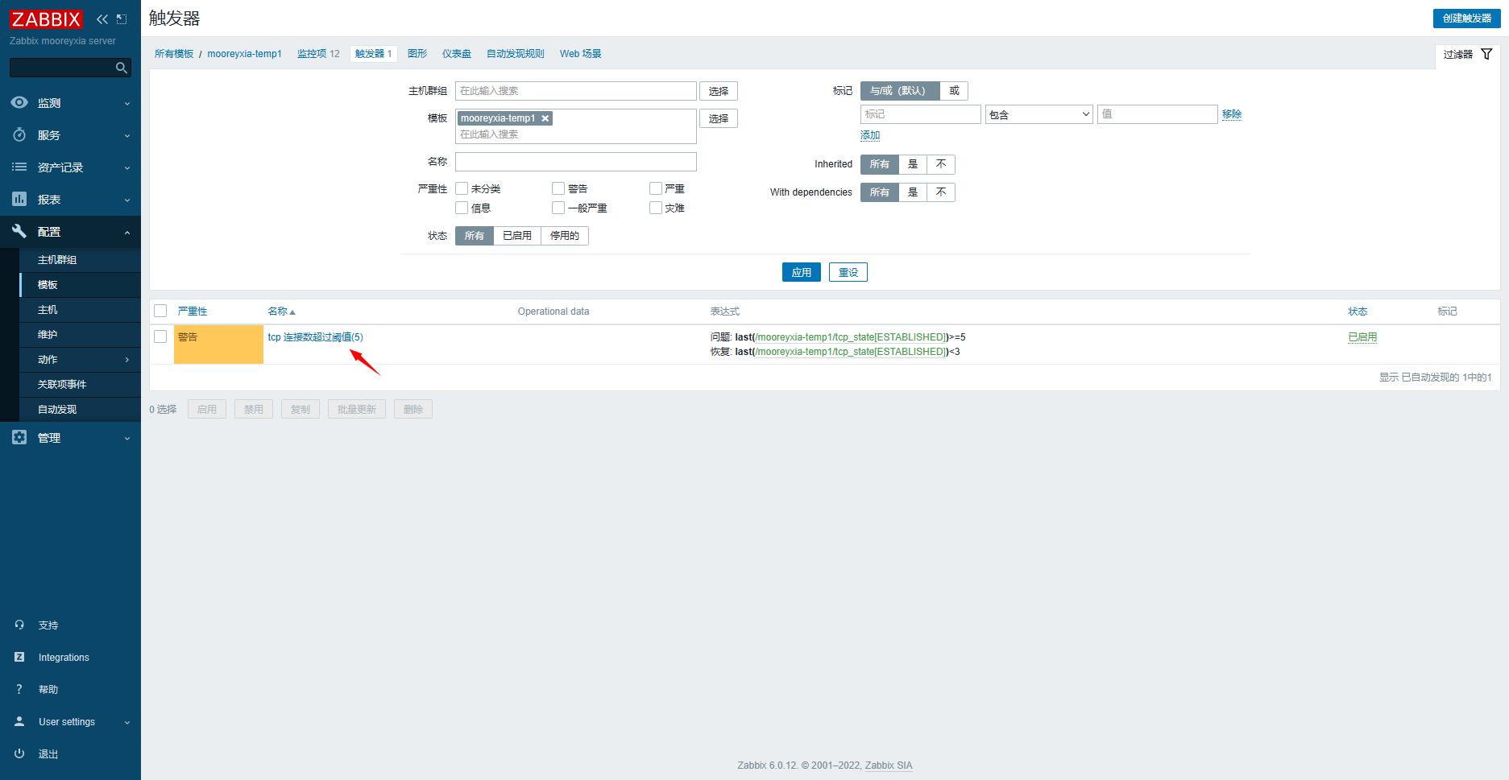Collapse sidebar with double-arrow icon
The image size is (1509, 780).
point(102,19)
